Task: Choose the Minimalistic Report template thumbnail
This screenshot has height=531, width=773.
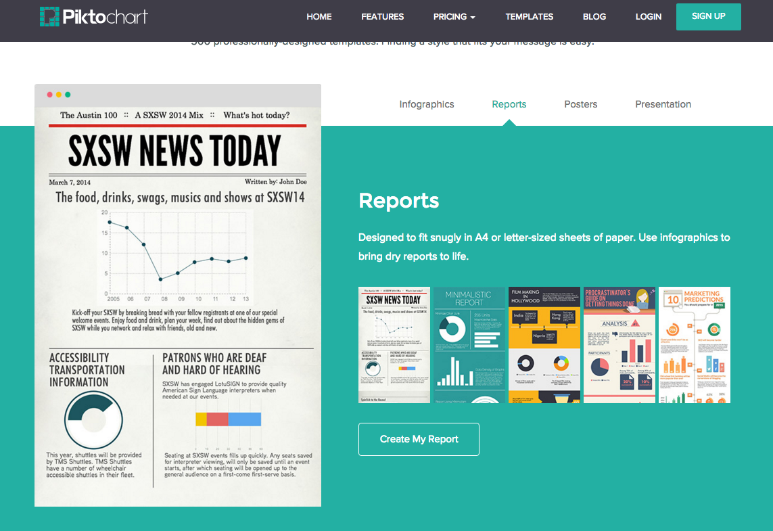Action: coord(469,345)
